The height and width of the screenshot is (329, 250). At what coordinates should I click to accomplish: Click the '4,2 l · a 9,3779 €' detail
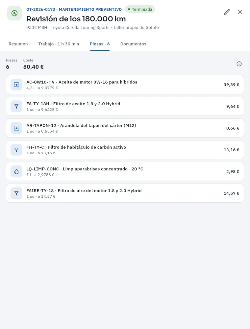pyautogui.click(x=42, y=88)
